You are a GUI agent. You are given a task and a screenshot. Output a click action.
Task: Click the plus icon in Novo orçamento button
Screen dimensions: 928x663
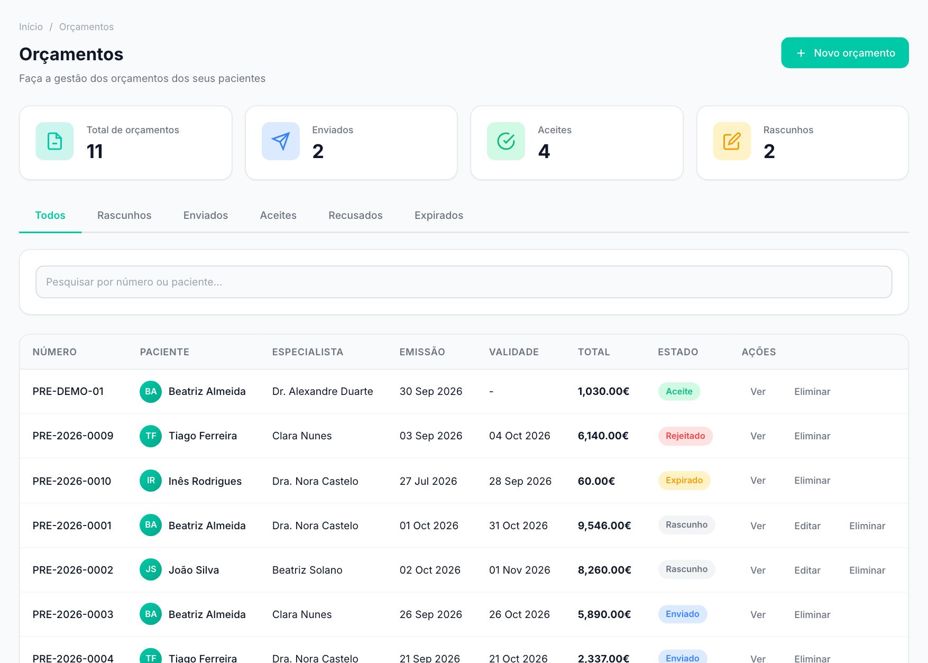801,53
